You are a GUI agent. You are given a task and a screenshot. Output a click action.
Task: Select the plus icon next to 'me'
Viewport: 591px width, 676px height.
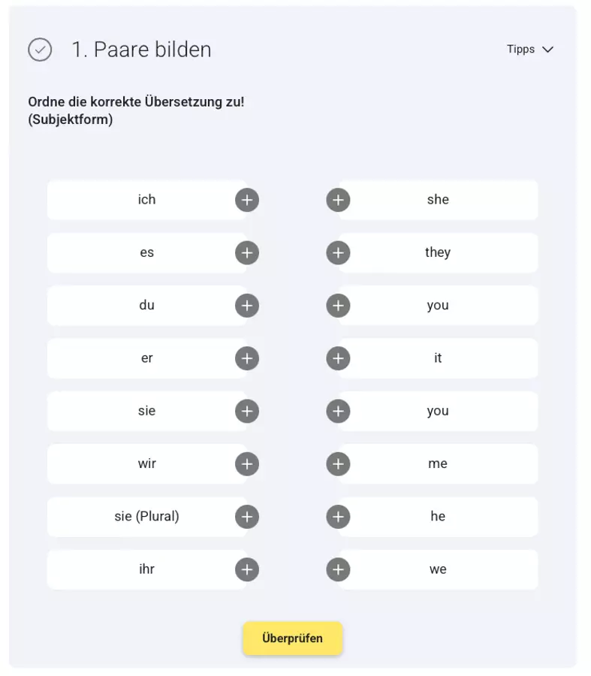338,464
